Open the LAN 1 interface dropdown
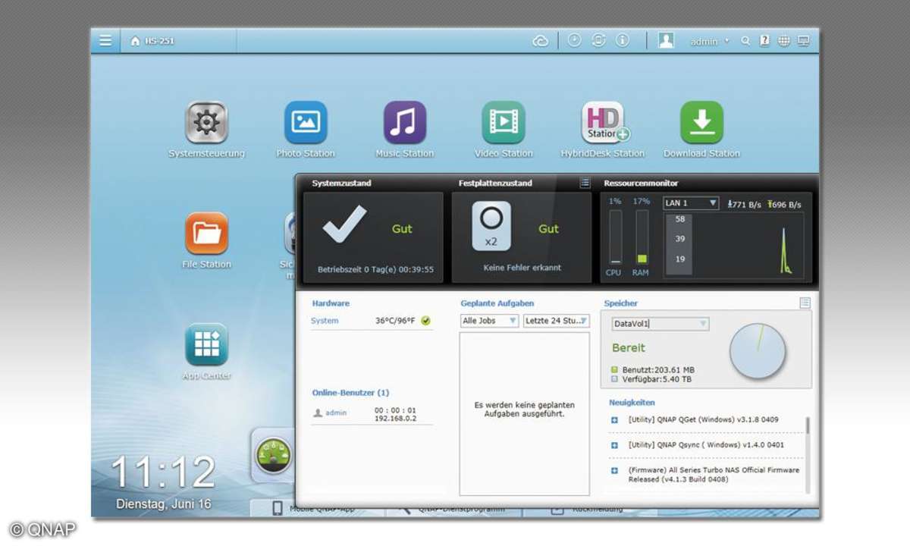910x546 pixels. (x=691, y=203)
